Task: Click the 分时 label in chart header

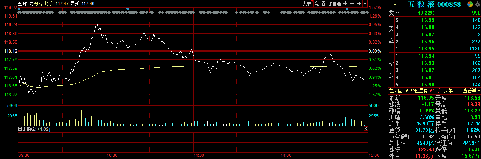Action: click(38, 4)
